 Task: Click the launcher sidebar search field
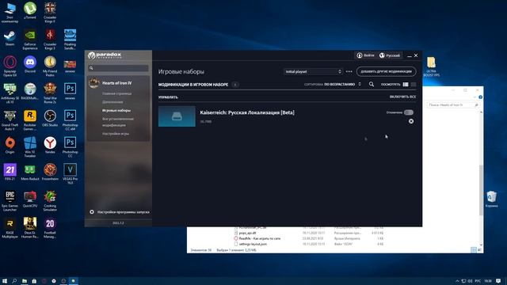(118, 68)
